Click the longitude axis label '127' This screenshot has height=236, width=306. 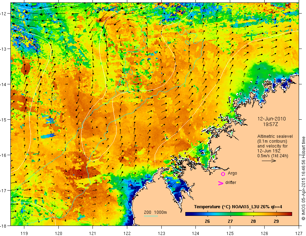pos(299,233)
